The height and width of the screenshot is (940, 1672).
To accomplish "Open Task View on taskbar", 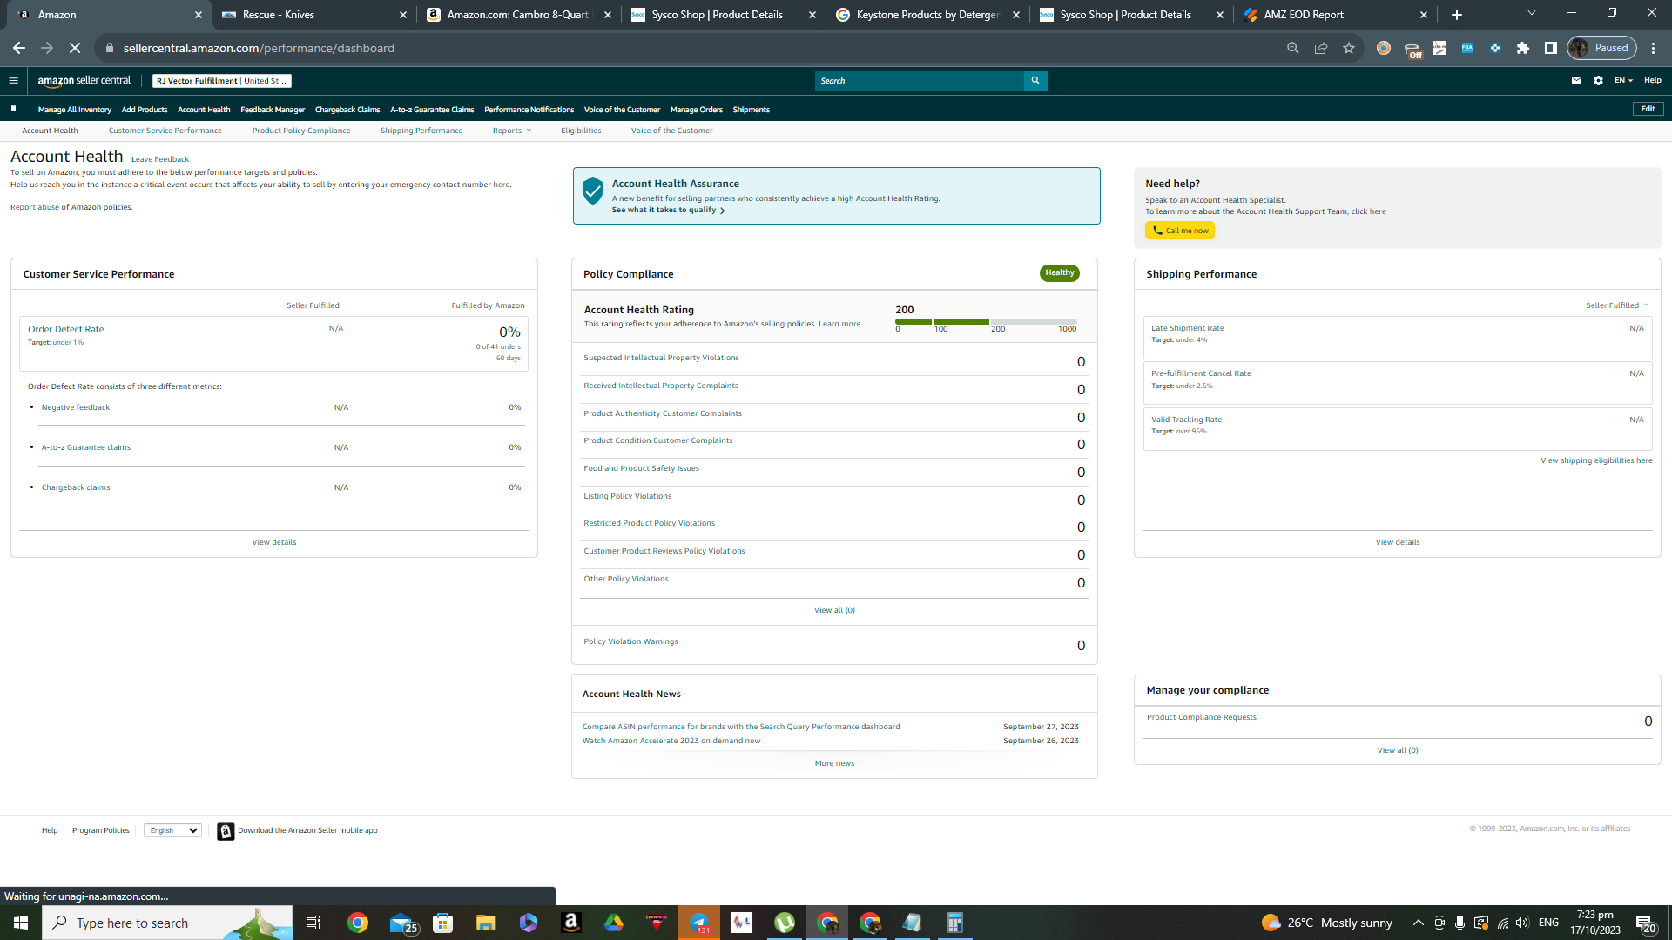I will point(313,923).
